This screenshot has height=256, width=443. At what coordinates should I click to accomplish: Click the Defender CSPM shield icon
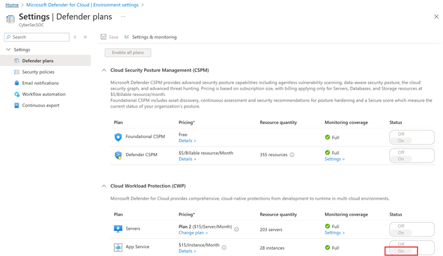[118, 156]
